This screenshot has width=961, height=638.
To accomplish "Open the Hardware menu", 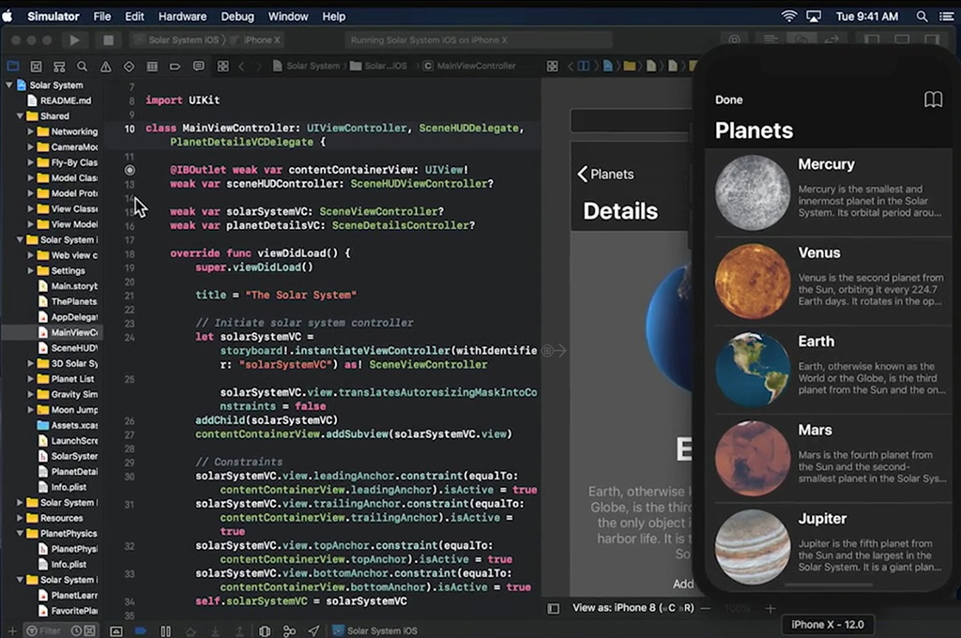I will pyautogui.click(x=182, y=16).
